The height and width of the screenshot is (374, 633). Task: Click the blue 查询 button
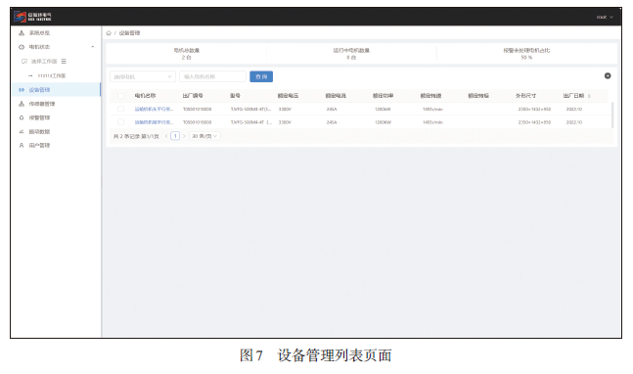261,76
